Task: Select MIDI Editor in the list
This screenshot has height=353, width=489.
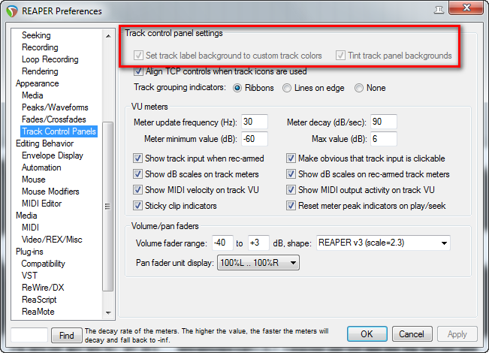Action: [41, 204]
